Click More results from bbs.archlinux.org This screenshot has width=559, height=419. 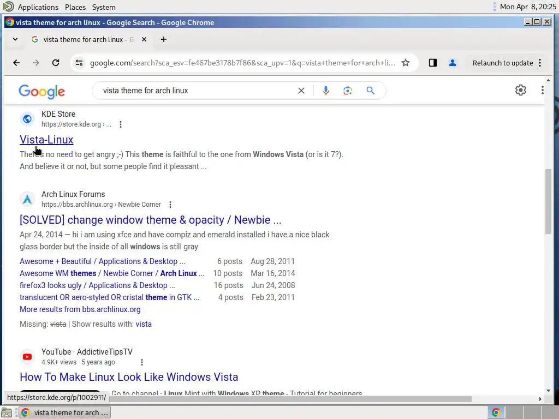click(x=80, y=310)
